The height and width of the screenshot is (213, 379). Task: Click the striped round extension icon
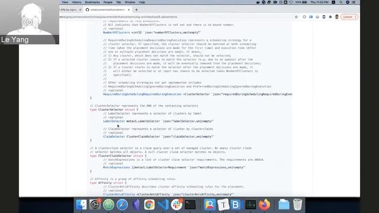324,17
